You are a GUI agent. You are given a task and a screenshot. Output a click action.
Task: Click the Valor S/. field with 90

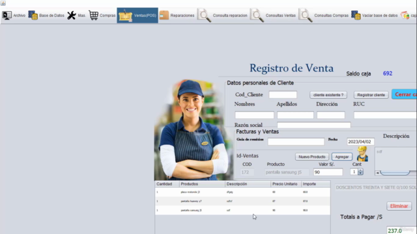pyautogui.click(x=328, y=172)
